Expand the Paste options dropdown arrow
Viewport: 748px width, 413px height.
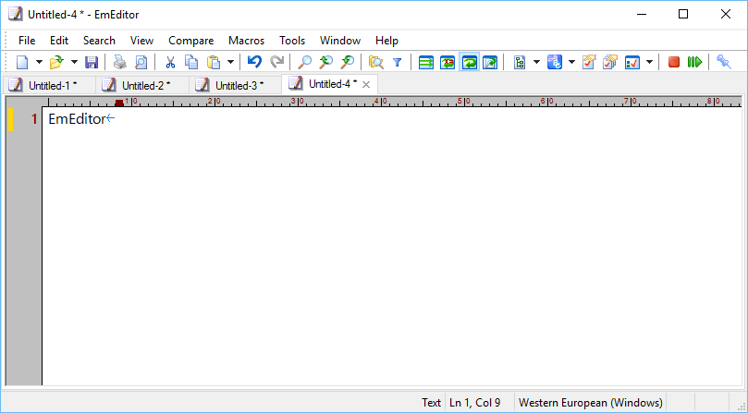pyautogui.click(x=230, y=62)
